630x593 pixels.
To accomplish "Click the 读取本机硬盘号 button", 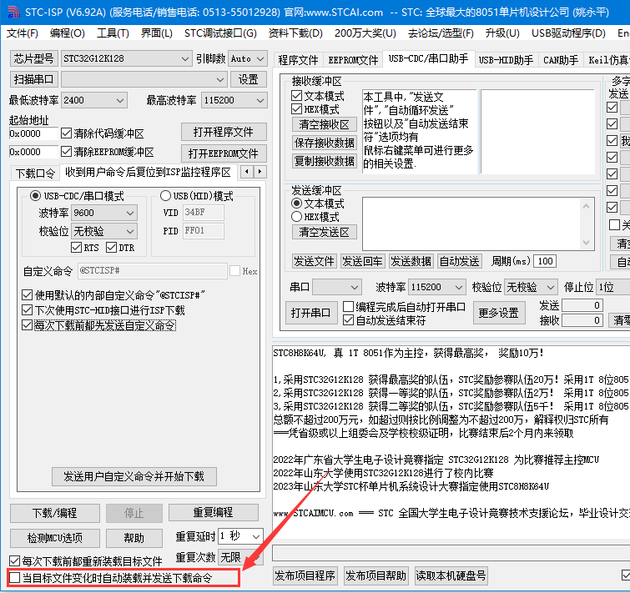I will coord(451,575).
